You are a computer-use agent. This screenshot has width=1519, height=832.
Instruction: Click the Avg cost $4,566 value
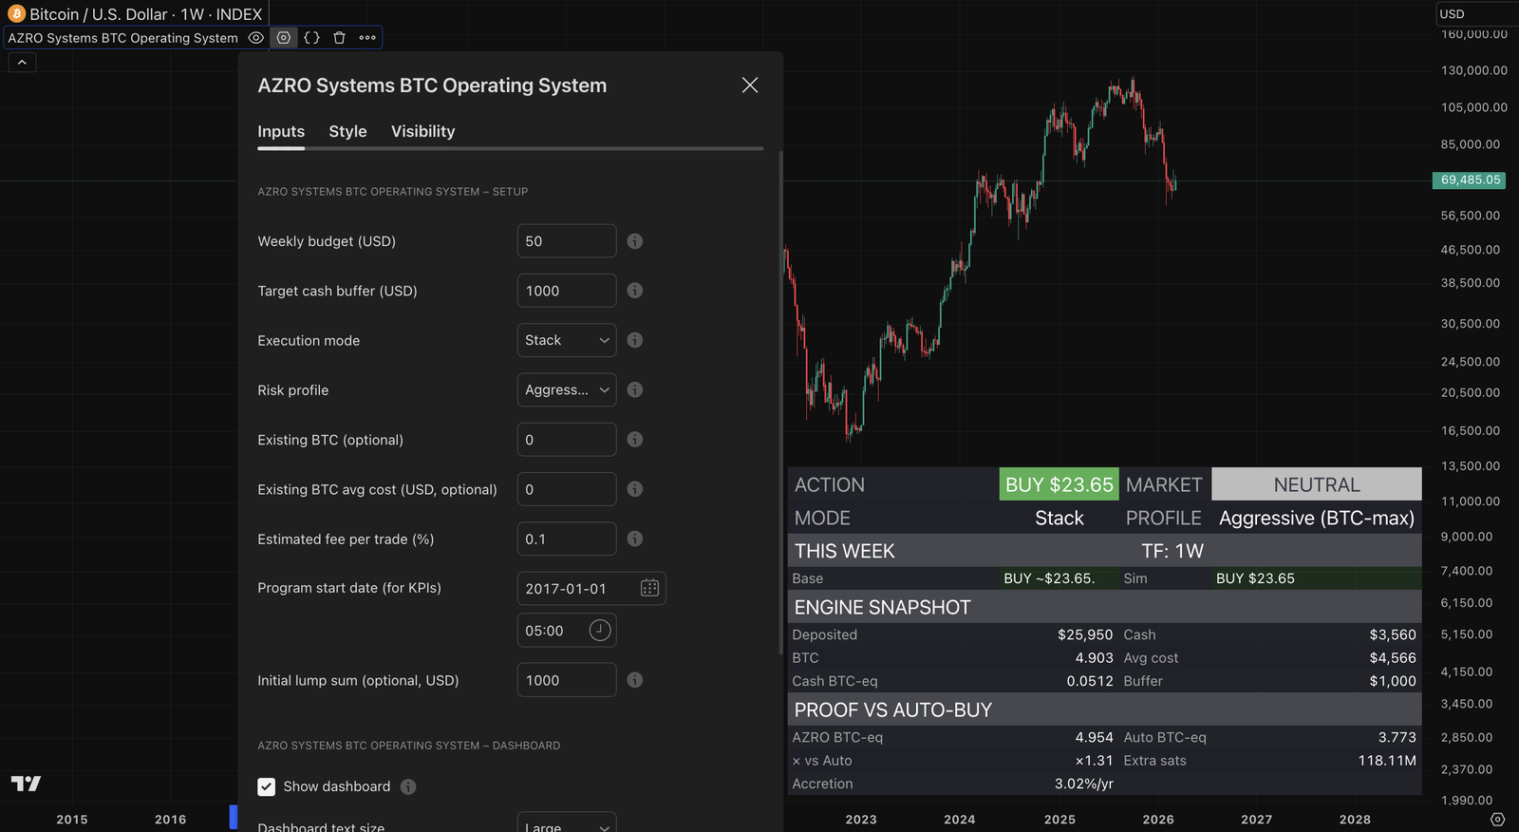click(1393, 657)
